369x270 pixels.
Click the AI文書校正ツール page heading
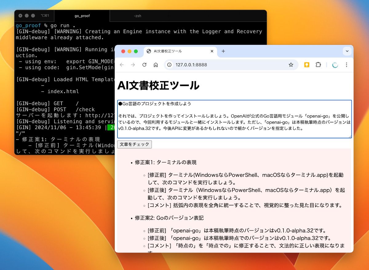point(158,85)
